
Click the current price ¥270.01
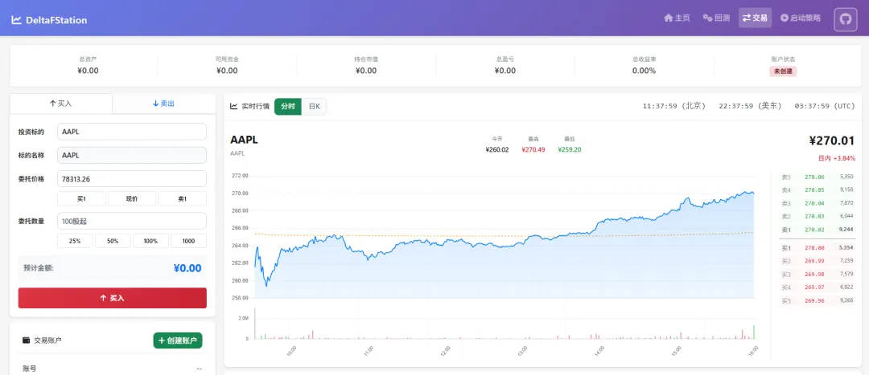[x=832, y=141]
